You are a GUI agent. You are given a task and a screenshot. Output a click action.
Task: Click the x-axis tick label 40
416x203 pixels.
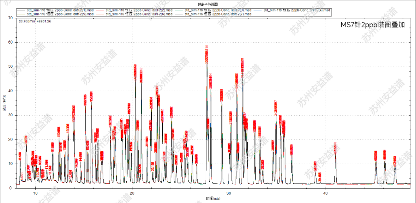point(325,193)
